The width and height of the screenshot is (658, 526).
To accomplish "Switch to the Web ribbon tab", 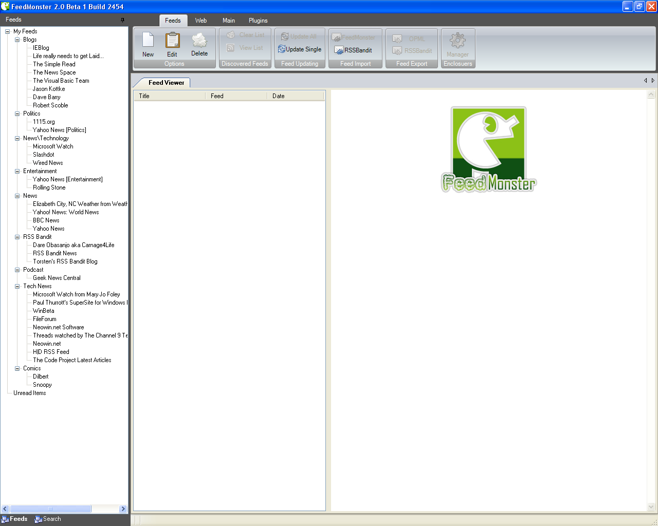I will click(201, 21).
